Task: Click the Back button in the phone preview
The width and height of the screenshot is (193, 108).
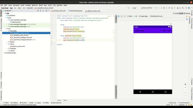Action: point(140,92)
